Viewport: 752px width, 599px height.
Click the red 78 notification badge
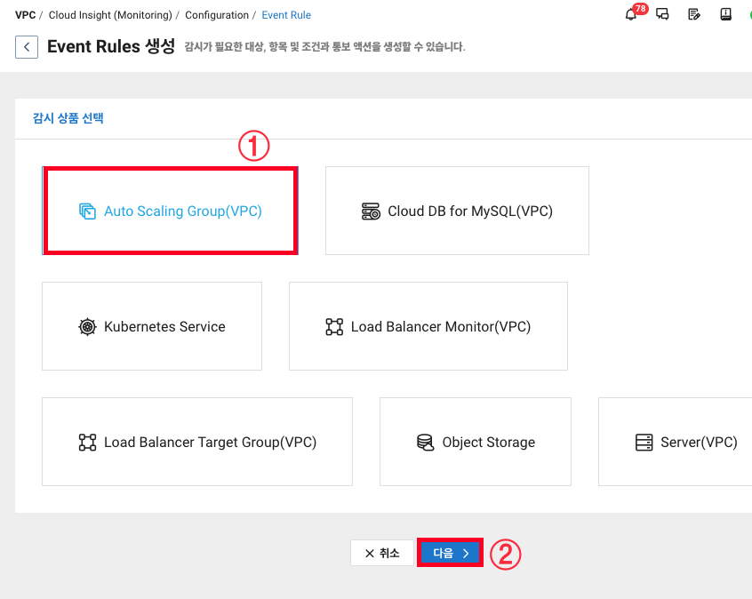pos(640,8)
